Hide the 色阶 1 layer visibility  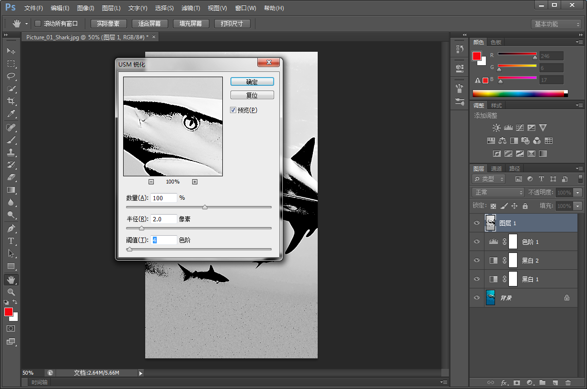[477, 242]
